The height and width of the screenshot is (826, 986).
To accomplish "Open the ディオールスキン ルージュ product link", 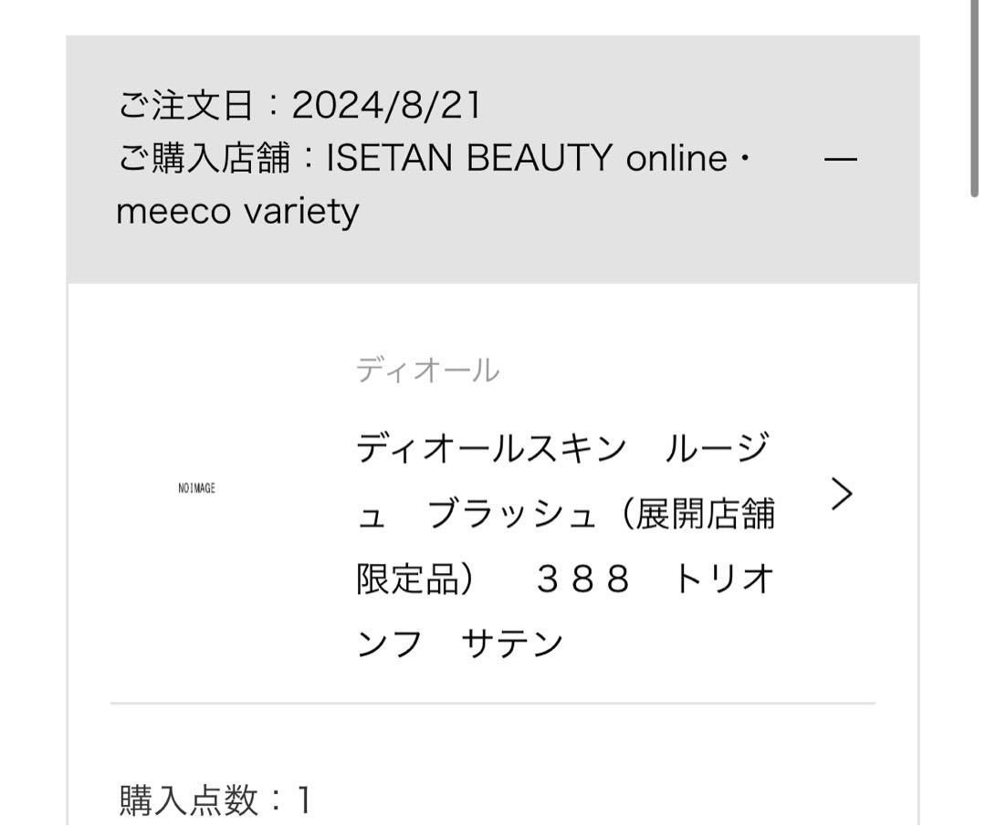I will coord(565,546).
